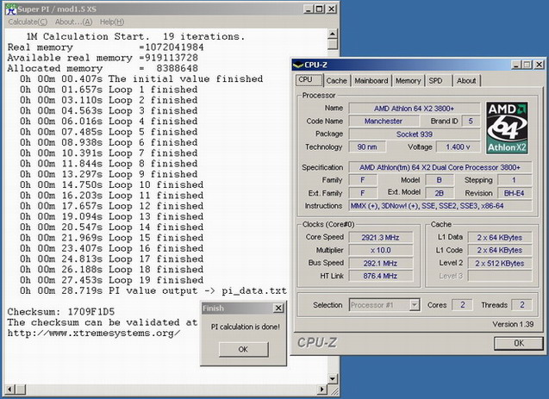Click the Ext. Model 2B value

point(440,193)
